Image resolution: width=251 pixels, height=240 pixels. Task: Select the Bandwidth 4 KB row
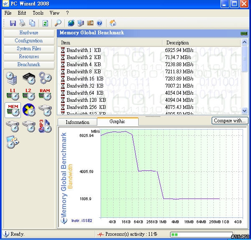point(149,65)
